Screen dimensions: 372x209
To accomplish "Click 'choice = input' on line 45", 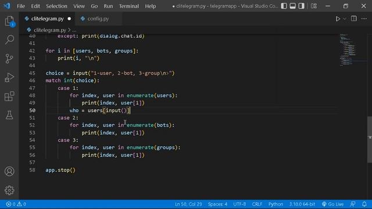I will coord(67,73).
